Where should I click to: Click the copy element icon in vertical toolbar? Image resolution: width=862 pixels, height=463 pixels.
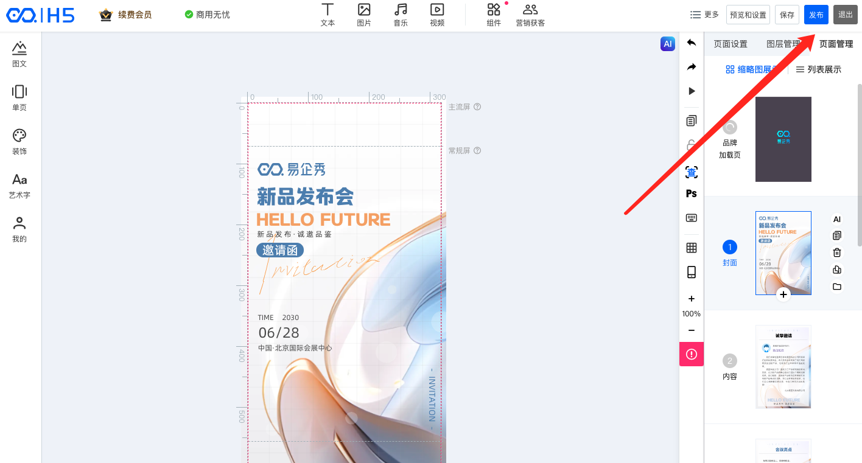click(692, 120)
